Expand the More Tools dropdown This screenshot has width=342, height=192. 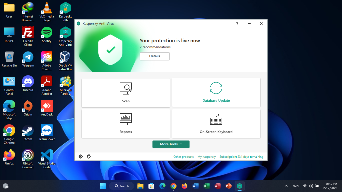tap(171, 144)
